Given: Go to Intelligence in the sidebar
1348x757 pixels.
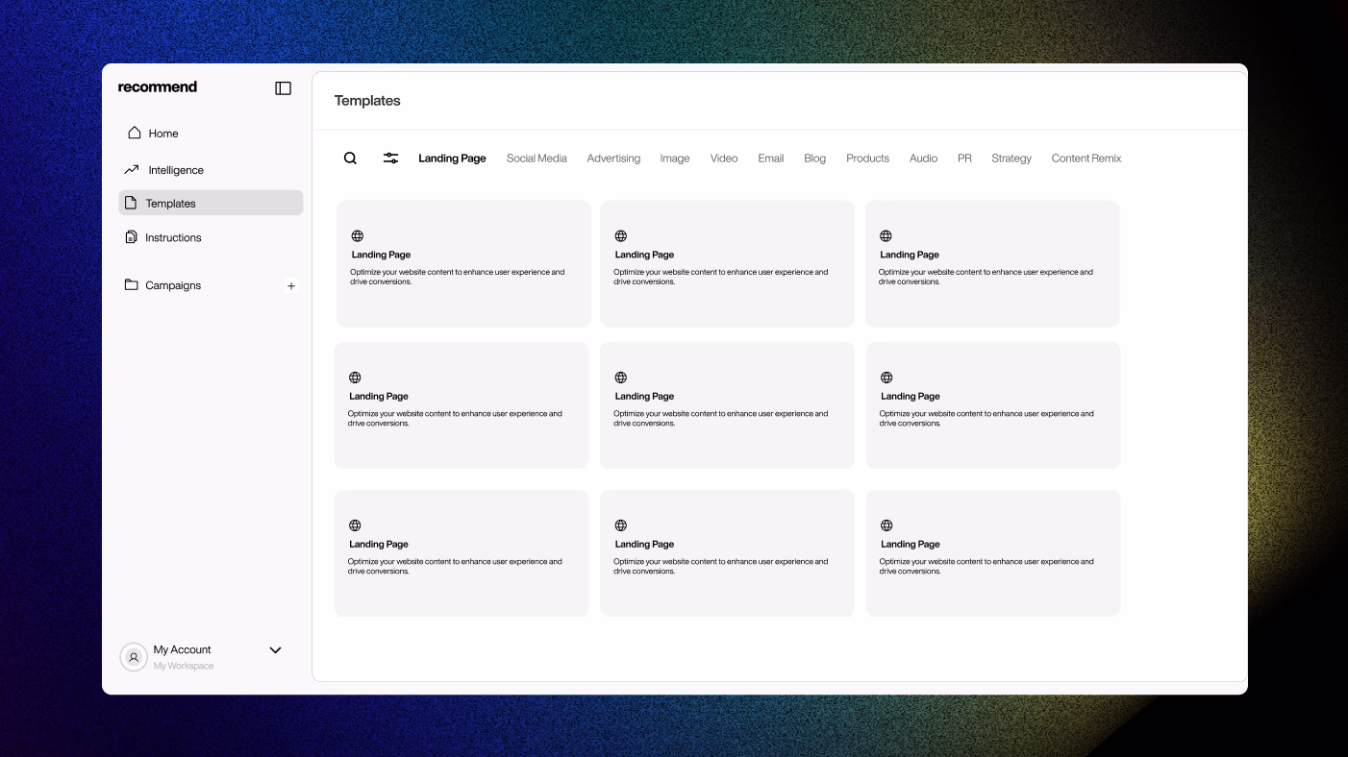Looking at the screenshot, I should (x=176, y=170).
